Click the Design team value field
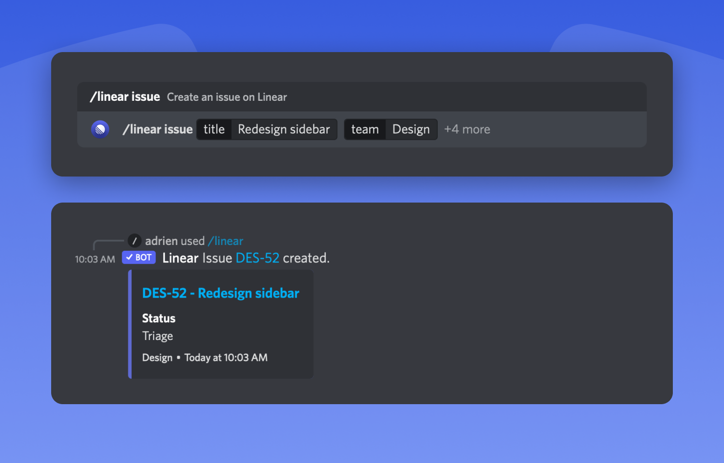 click(x=411, y=129)
